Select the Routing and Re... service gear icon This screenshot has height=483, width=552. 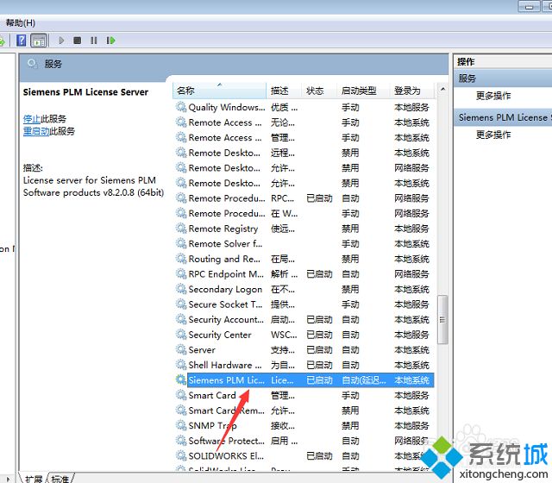181,259
